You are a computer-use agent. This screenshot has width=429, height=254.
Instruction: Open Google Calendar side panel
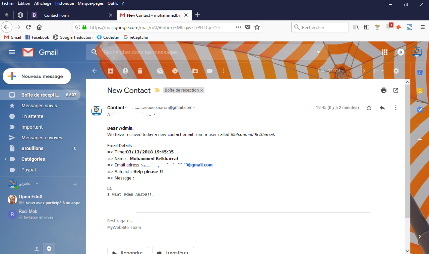tap(420, 72)
